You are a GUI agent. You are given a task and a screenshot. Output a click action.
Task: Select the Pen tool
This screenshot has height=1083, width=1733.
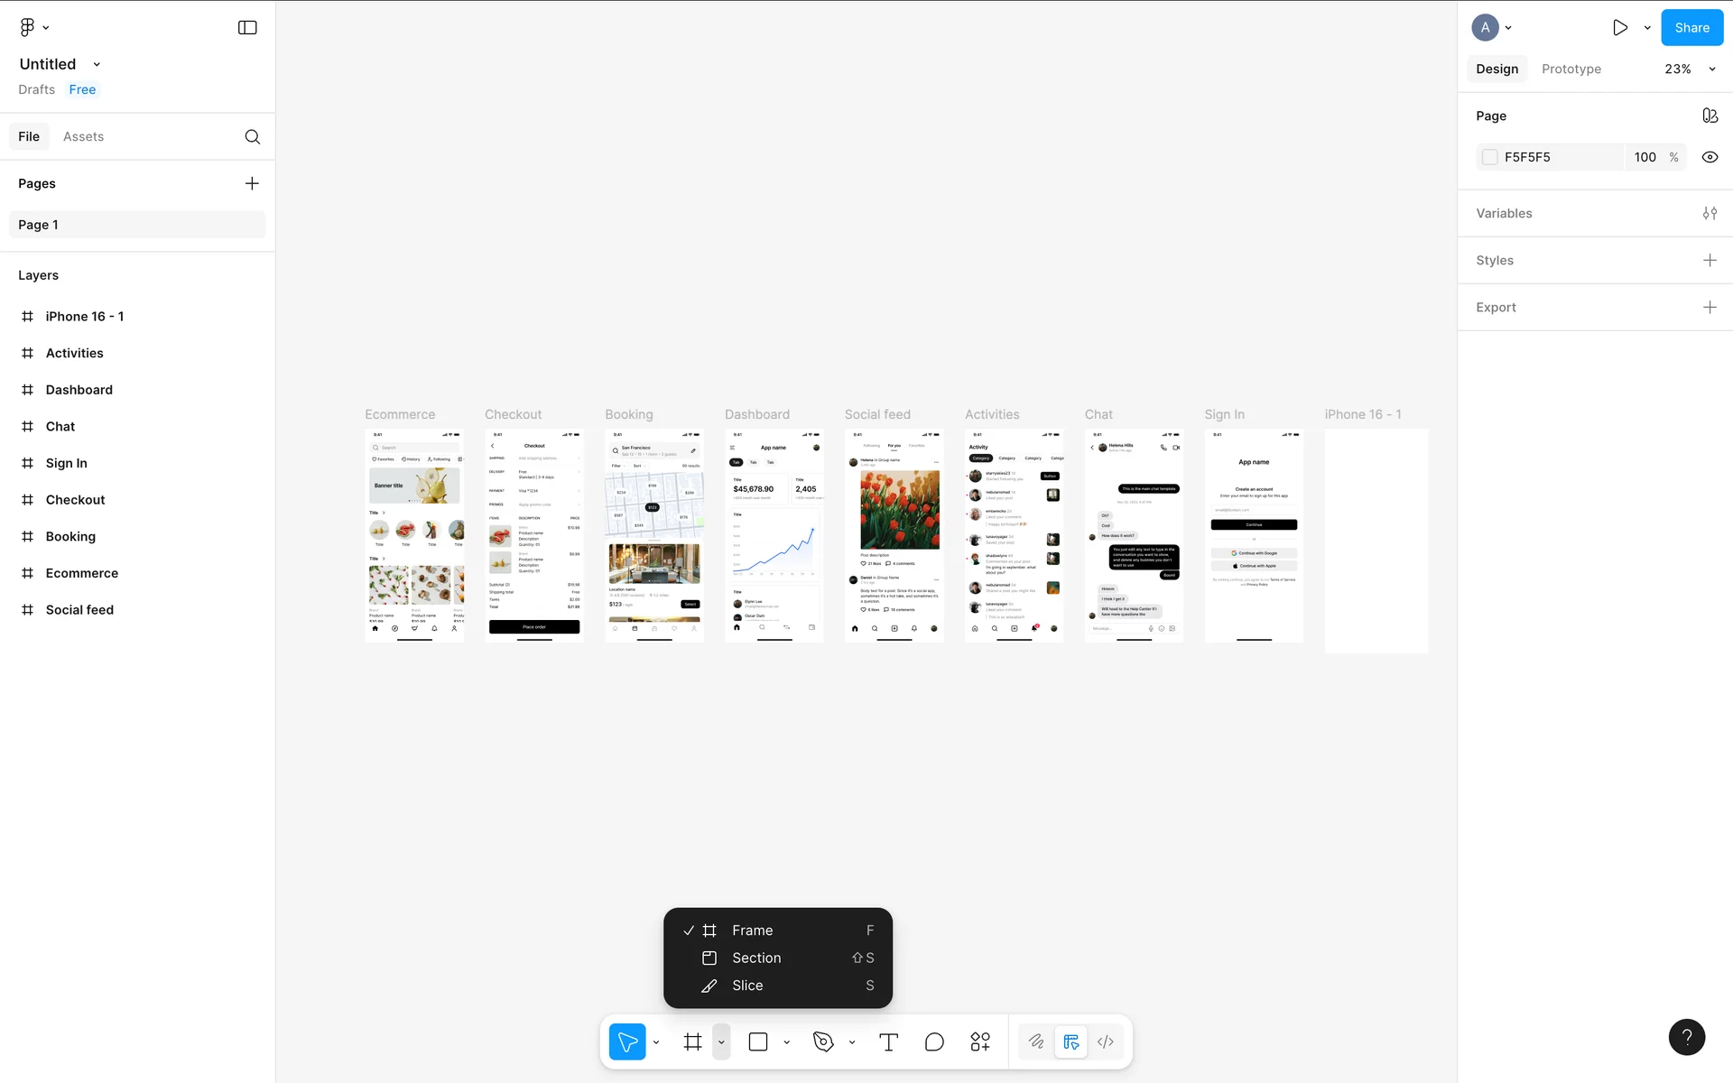coord(822,1042)
